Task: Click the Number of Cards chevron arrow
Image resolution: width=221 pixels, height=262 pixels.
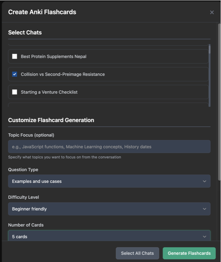Action: (x=205, y=236)
